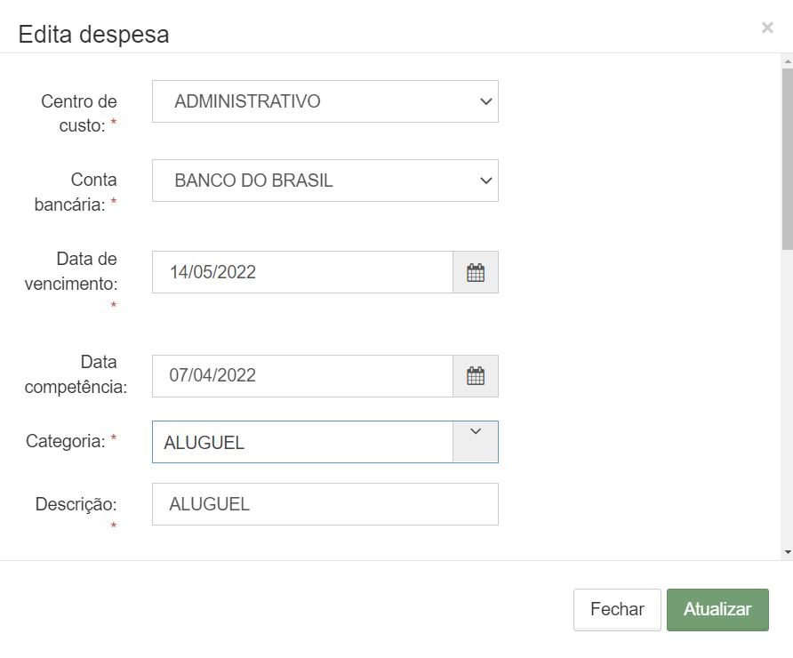
Task: Click the Centro de custo label
Action: 79,113
